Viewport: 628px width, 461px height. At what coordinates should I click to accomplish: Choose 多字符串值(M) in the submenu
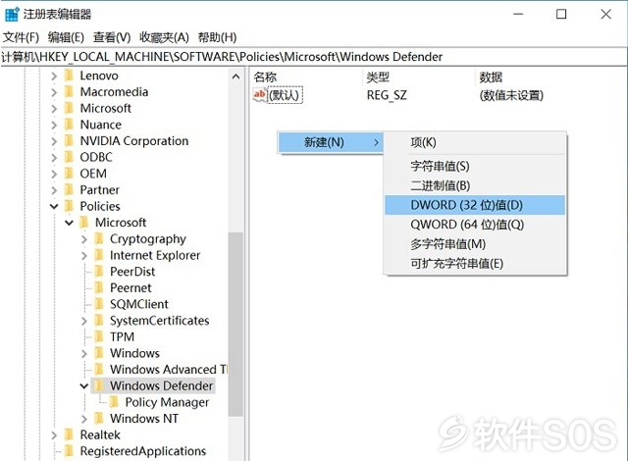475,244
